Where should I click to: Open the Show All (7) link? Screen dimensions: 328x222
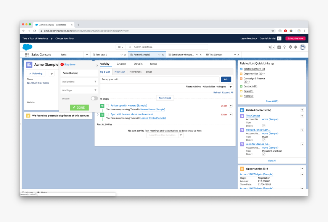pos(272,101)
